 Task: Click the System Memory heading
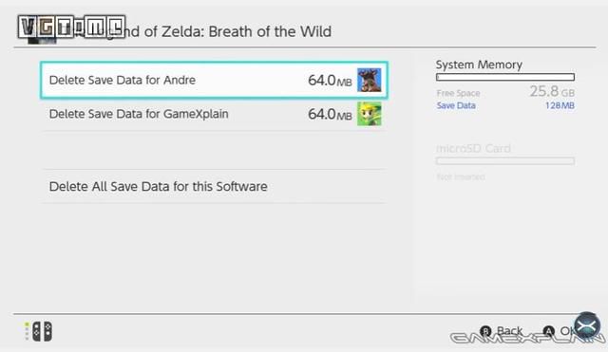pos(479,65)
